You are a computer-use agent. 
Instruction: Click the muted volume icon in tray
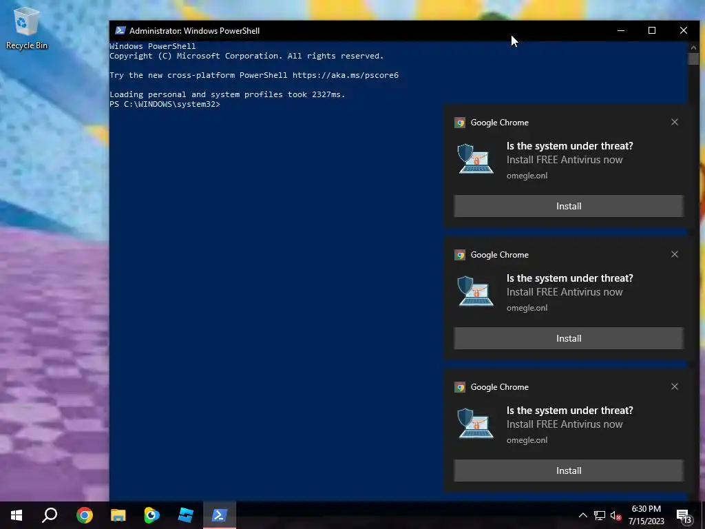(x=615, y=515)
